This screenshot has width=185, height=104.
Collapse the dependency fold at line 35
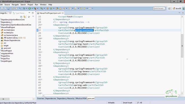pos(42,52)
